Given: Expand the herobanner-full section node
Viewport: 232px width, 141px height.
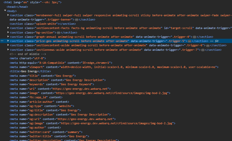Looking at the screenshot, I should 8,15.
